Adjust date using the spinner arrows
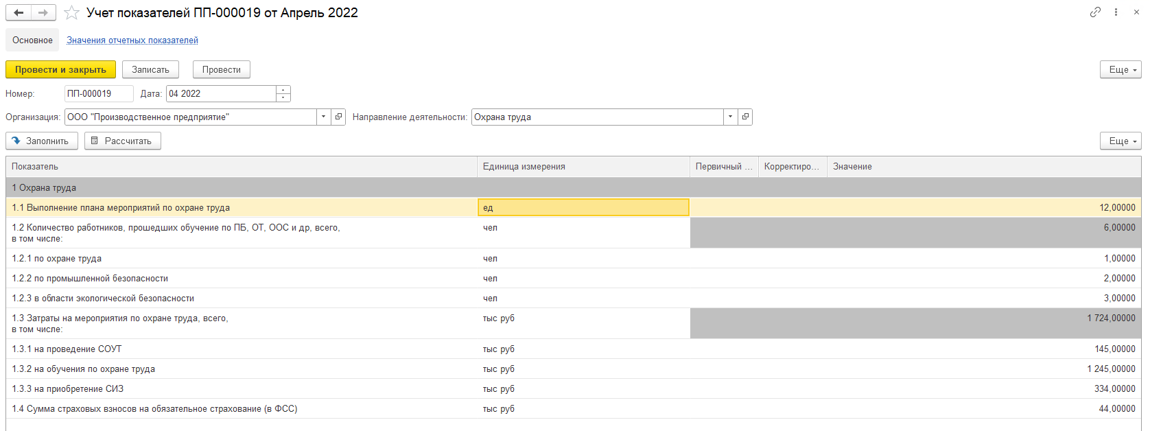 (283, 93)
